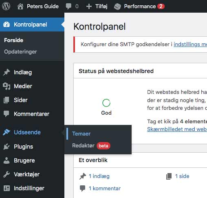Image resolution: width=207 pixels, height=198 pixels.
Task: Click the comment icon next to 1 kommentar
Action: [82, 189]
